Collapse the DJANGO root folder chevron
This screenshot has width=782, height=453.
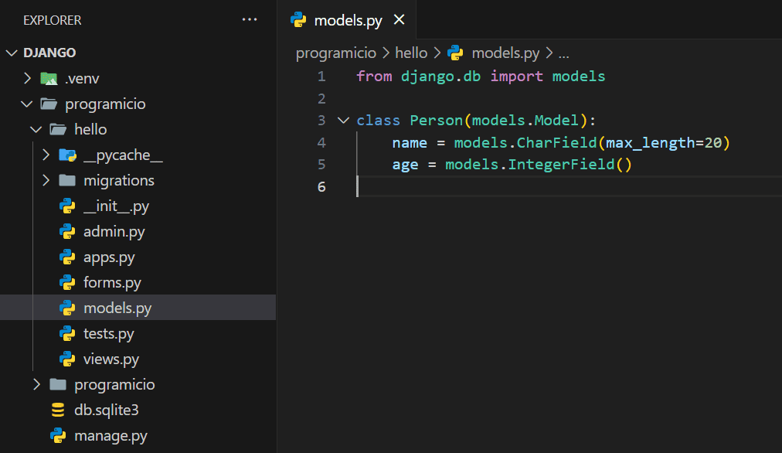(12, 53)
